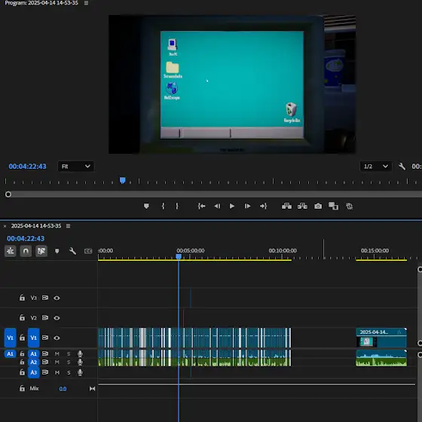Image resolution: width=422 pixels, height=422 pixels.
Task: Hide the V1 track output
Action: [57, 338]
